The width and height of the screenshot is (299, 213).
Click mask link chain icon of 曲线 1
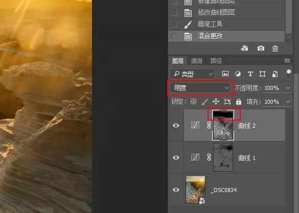click(209, 157)
